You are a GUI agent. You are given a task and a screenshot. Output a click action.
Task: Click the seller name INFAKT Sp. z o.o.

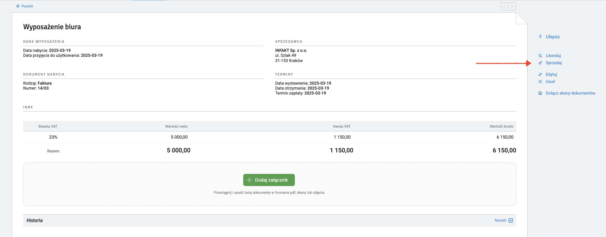click(x=291, y=50)
